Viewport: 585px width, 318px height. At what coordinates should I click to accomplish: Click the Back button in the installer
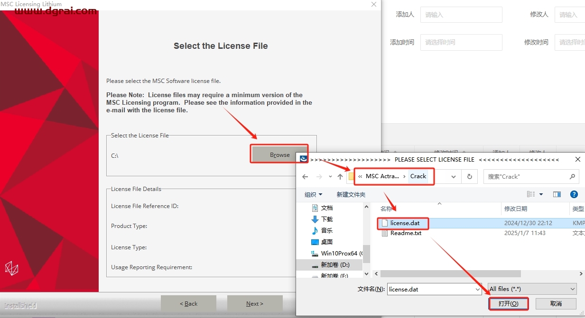[x=188, y=304]
